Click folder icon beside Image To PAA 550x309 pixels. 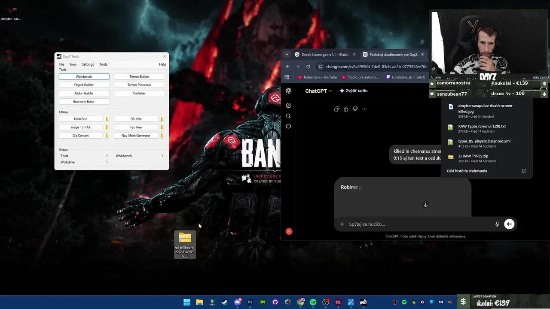pyautogui.click(x=107, y=127)
